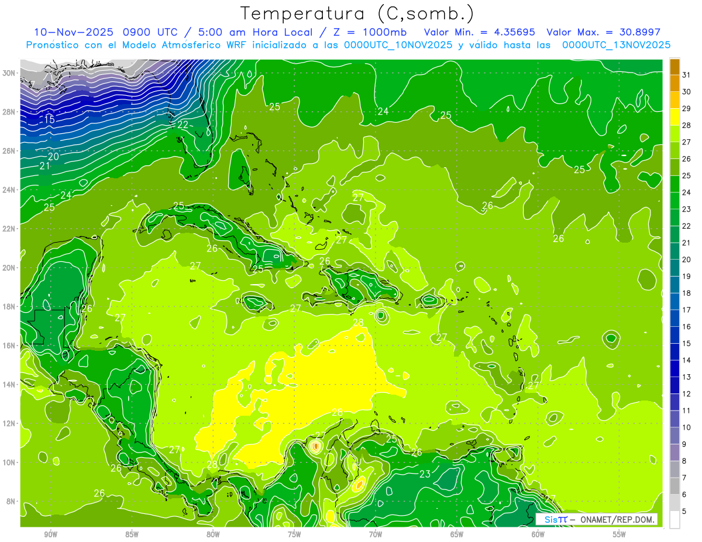Screen dimensions: 702x542
Task: Click the 'SisPI' logo text
Action: coord(556,519)
